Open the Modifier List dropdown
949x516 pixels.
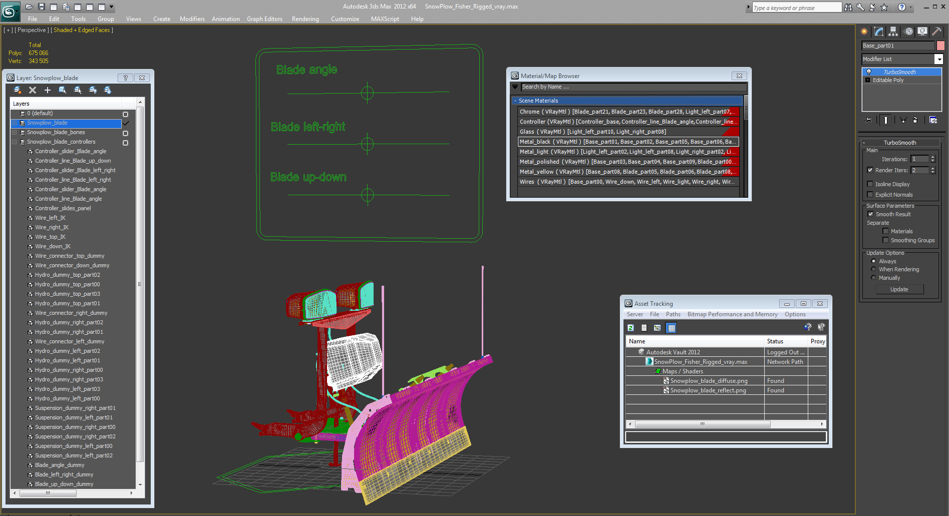tap(939, 59)
